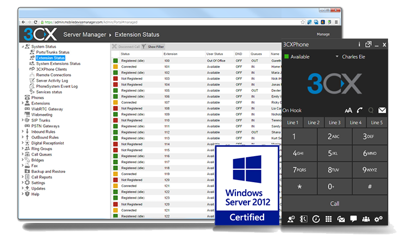Click the green Available status indicator
The height and width of the screenshot is (237, 406).
coord(286,56)
